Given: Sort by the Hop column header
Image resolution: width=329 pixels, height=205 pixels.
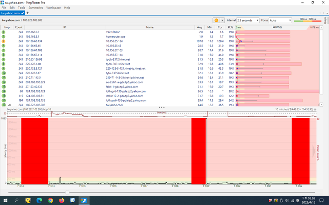Looking at the screenshot, I should click(x=7, y=27).
